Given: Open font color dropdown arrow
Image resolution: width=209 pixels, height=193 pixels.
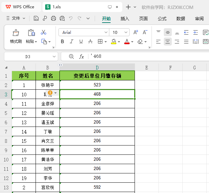Looking at the screenshot, I should pos(132,42).
